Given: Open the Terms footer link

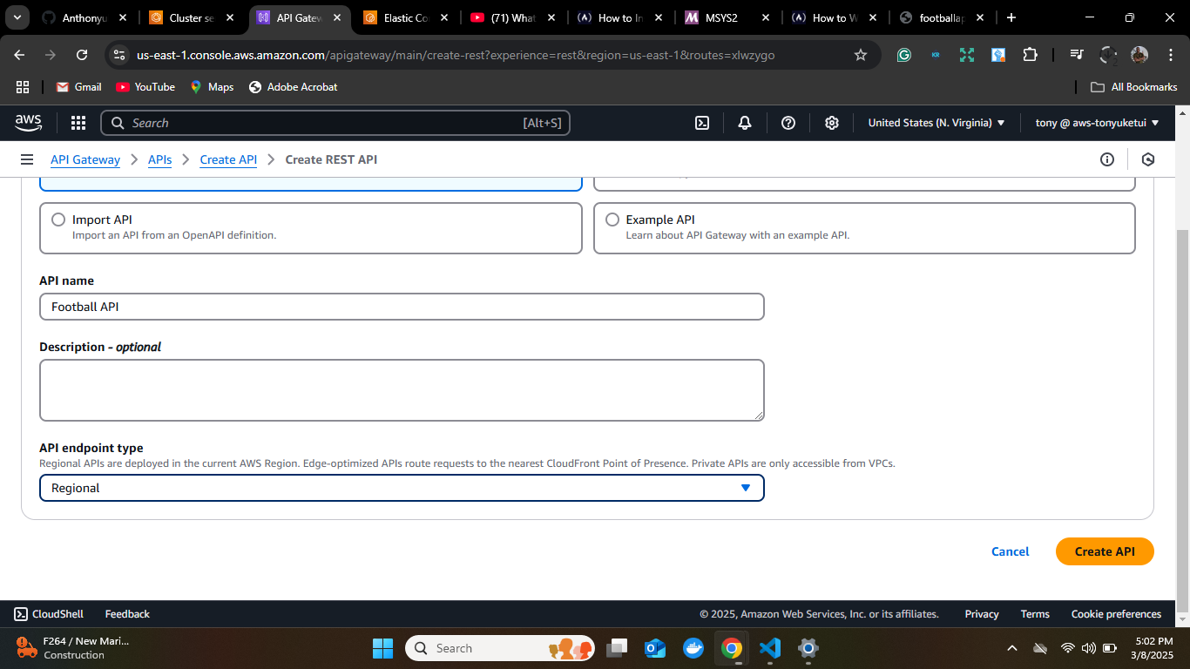Looking at the screenshot, I should (1035, 614).
